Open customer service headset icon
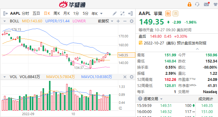 (197, 4)
